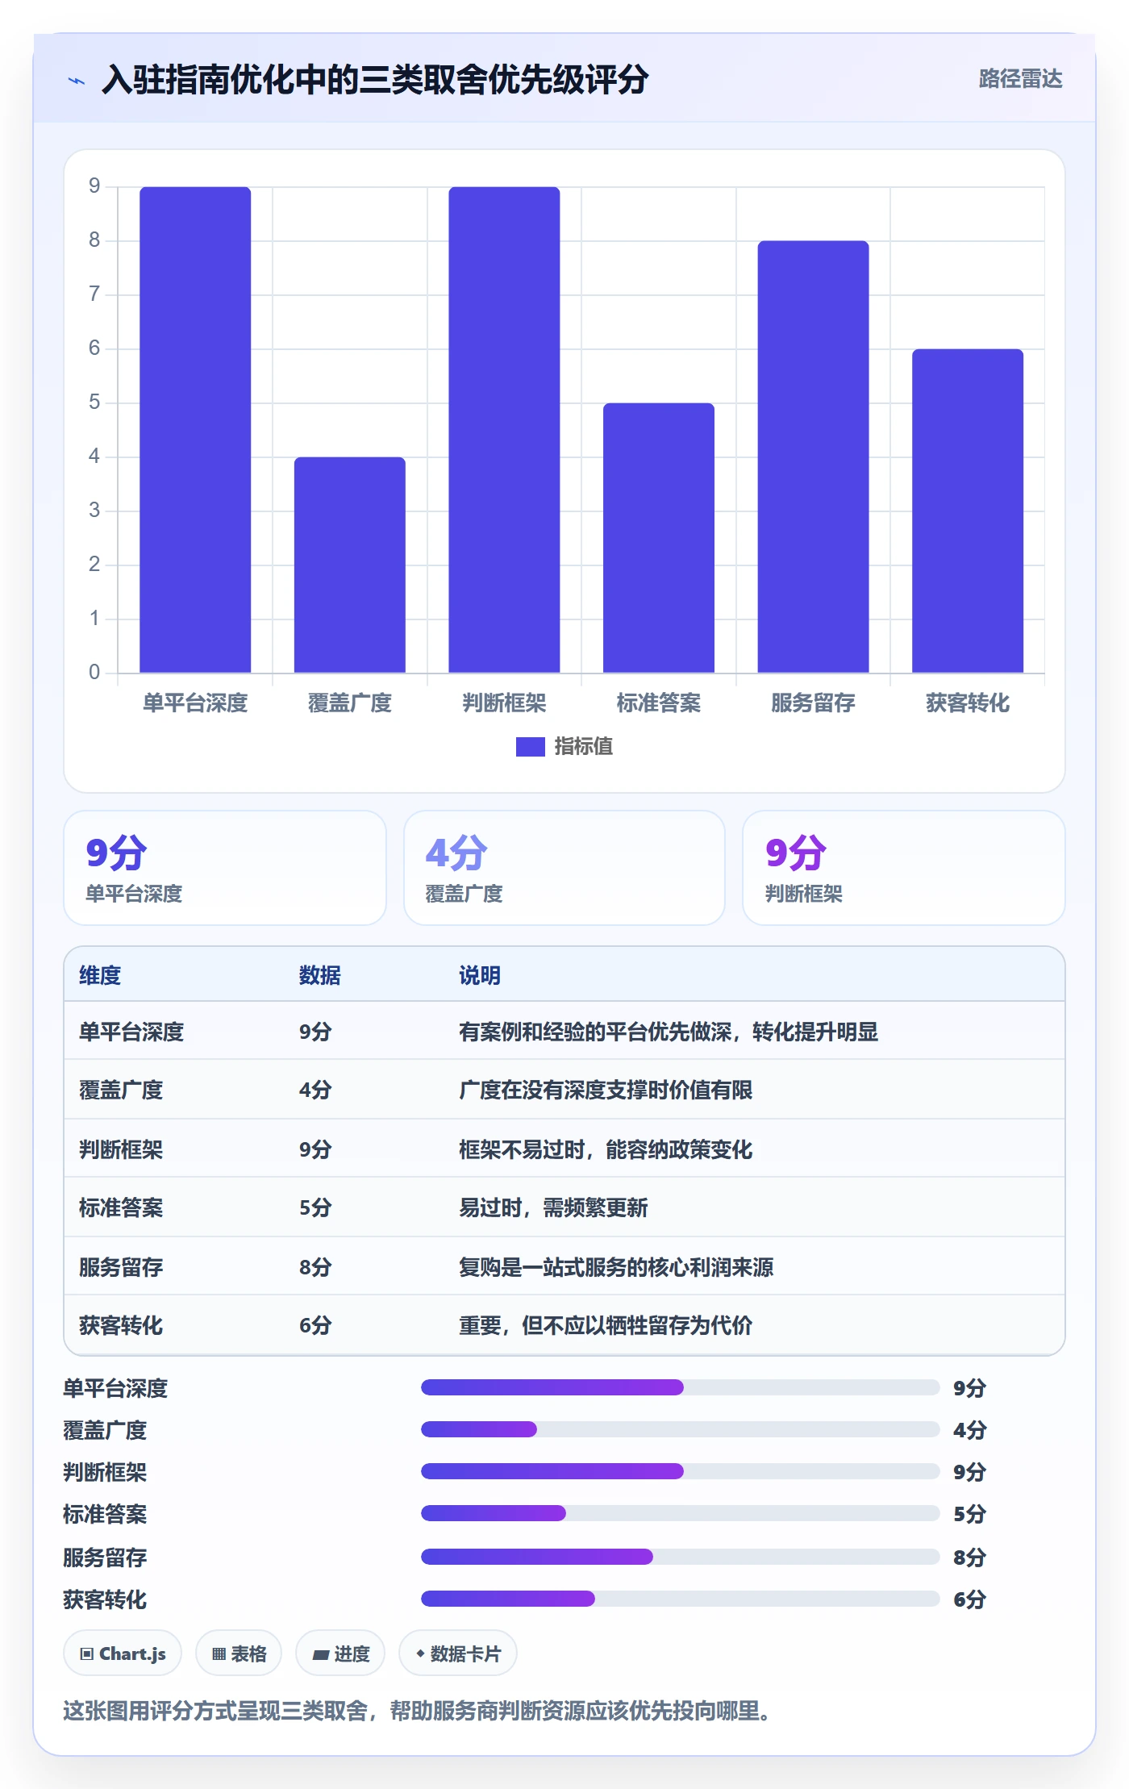
Task: Click the 进度 tag chip
Action: point(340,1653)
